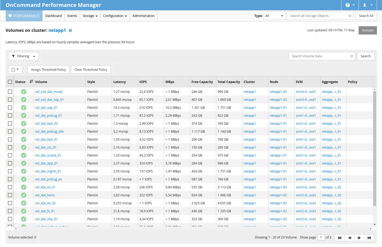Viewport: 382px width, 247px height.
Task: Clear the Search Volume Data field
Action: 352,56
